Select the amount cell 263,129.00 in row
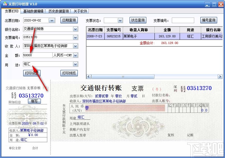 (x=167, y=36)
